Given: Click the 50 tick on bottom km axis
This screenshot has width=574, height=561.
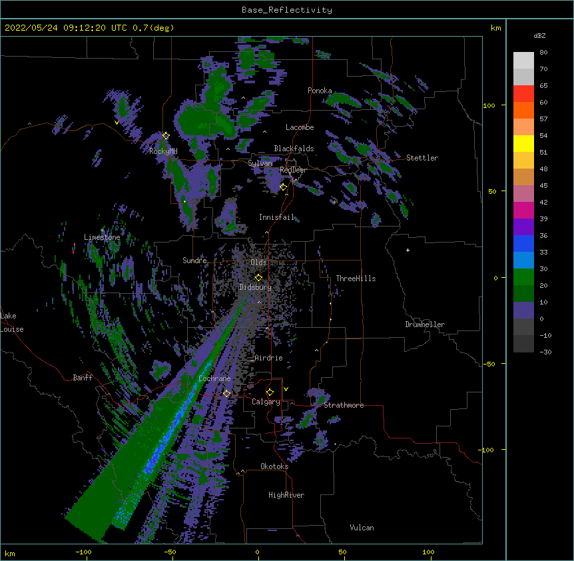Looking at the screenshot, I should 342,552.
